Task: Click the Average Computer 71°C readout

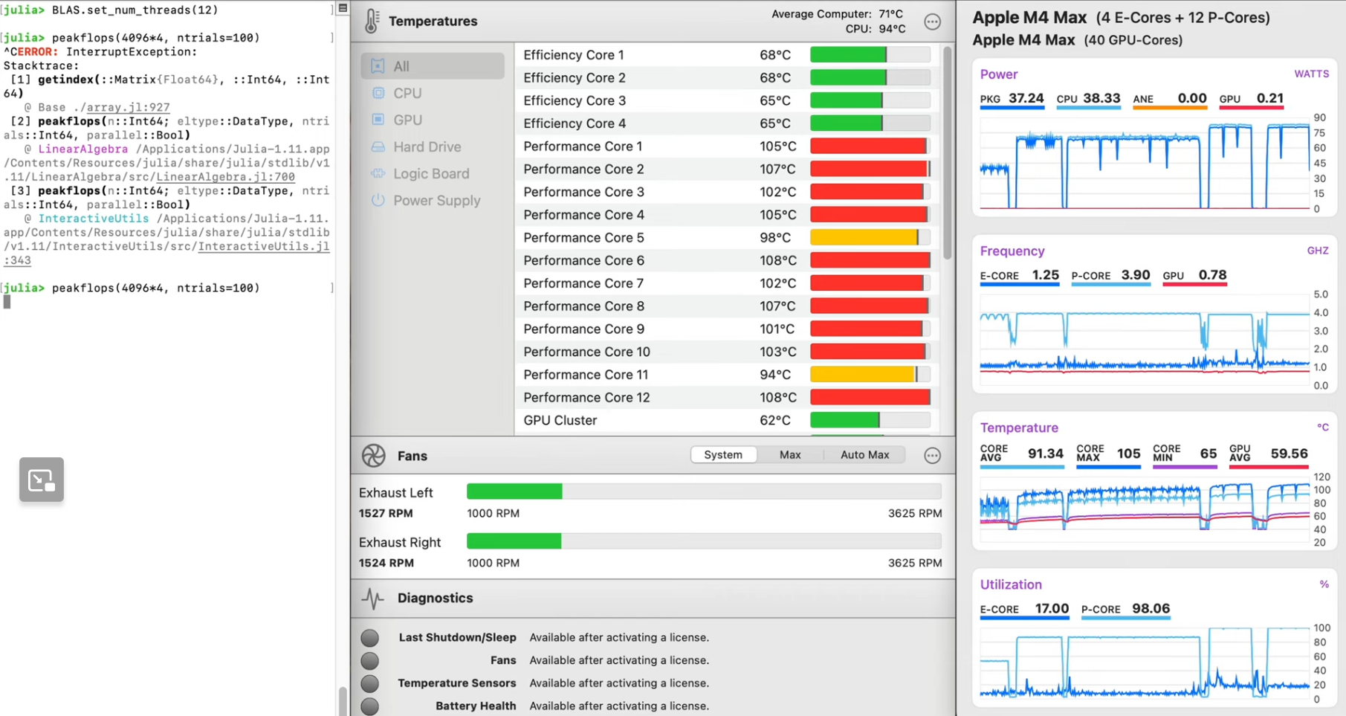Action: (837, 14)
